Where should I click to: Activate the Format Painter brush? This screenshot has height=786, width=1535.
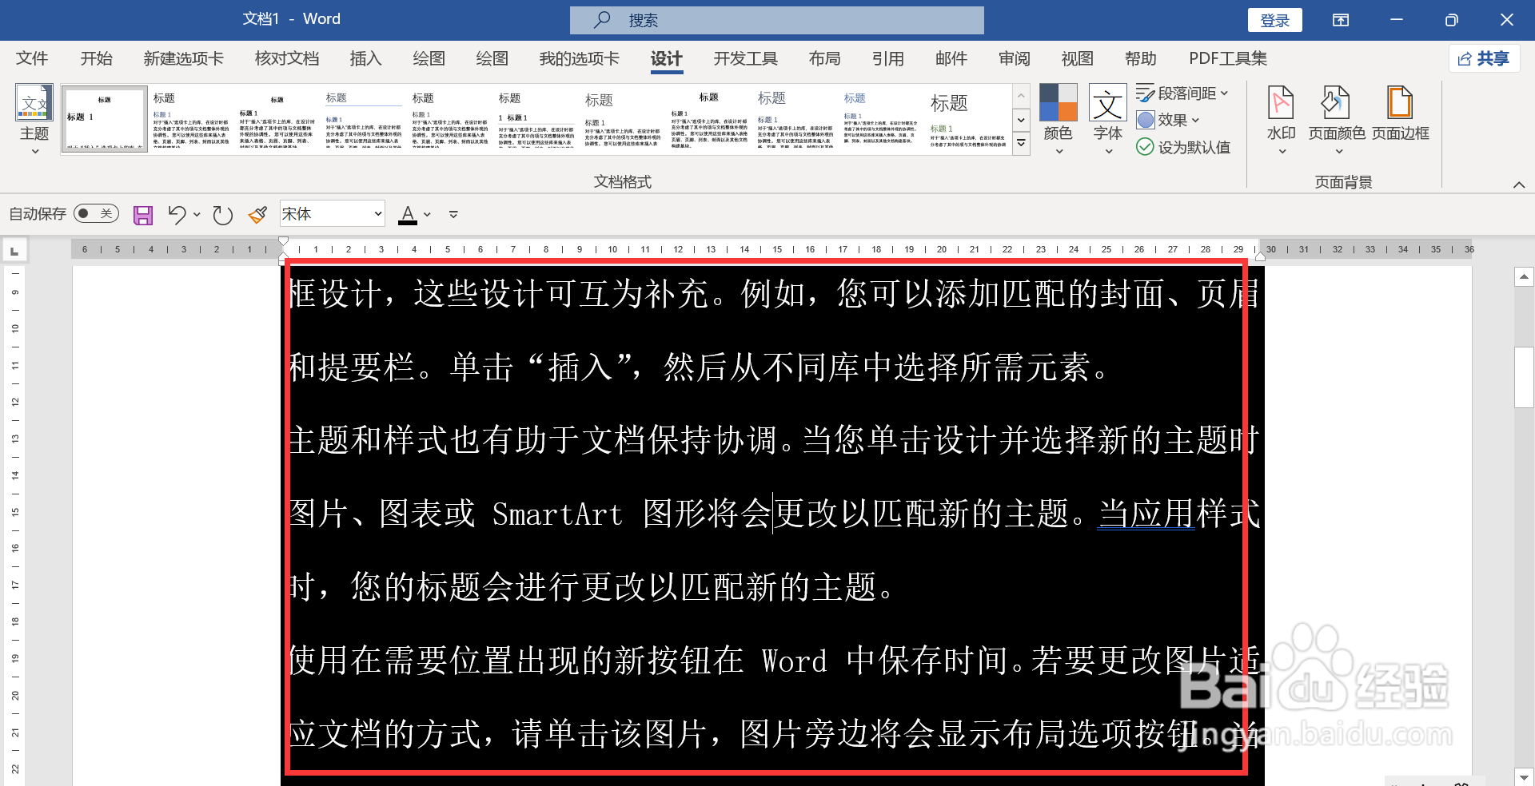click(x=257, y=214)
